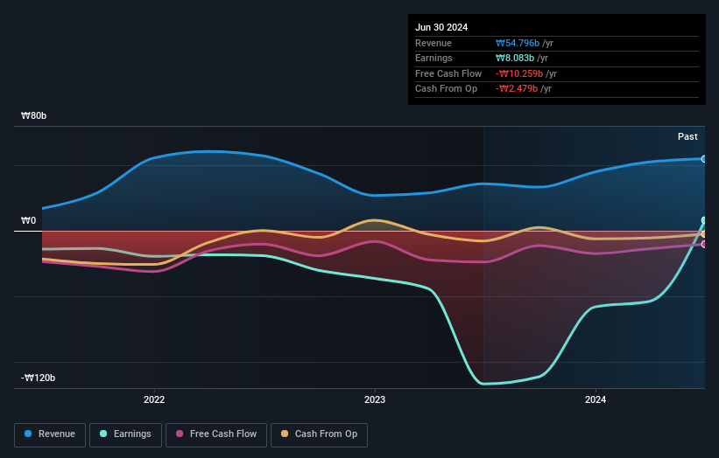
Task: Toggle the Revenue series legend button
Action: coord(50,434)
